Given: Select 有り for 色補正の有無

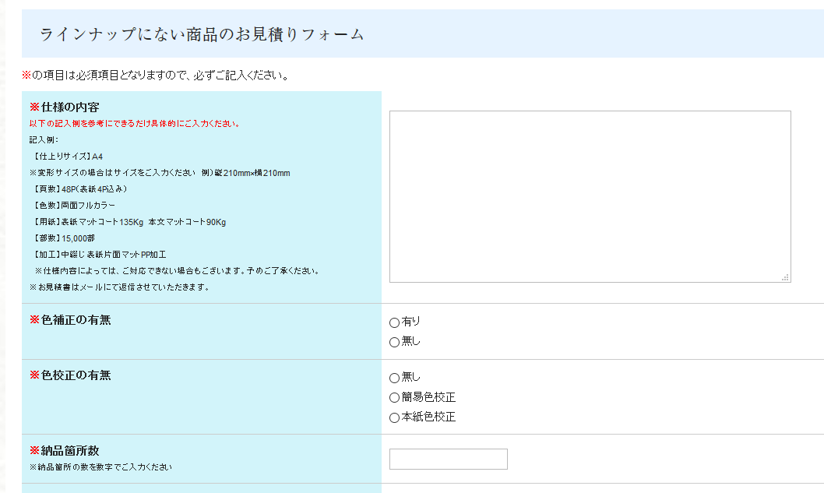Looking at the screenshot, I should 394,322.
